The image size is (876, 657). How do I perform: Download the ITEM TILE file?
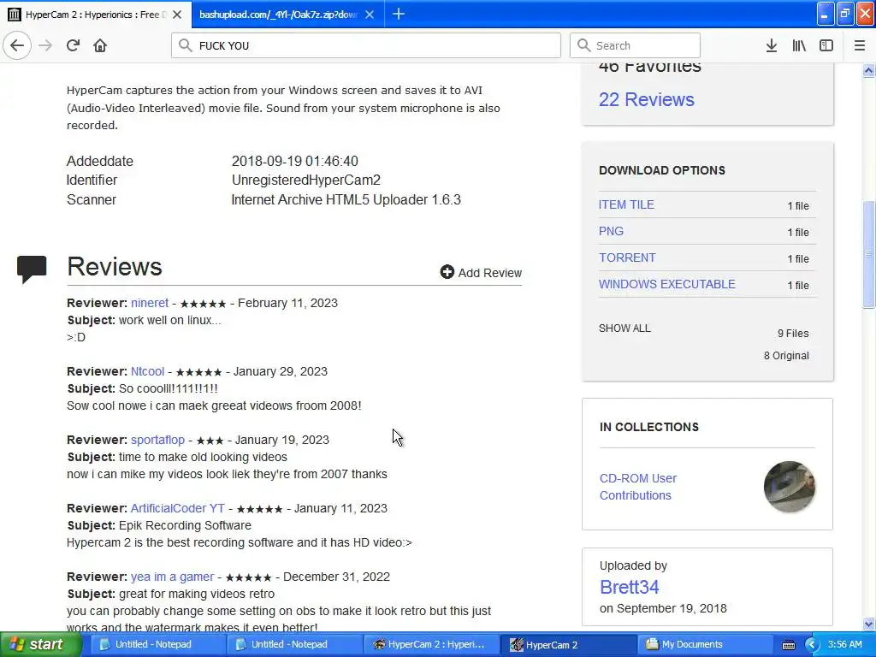(x=626, y=204)
